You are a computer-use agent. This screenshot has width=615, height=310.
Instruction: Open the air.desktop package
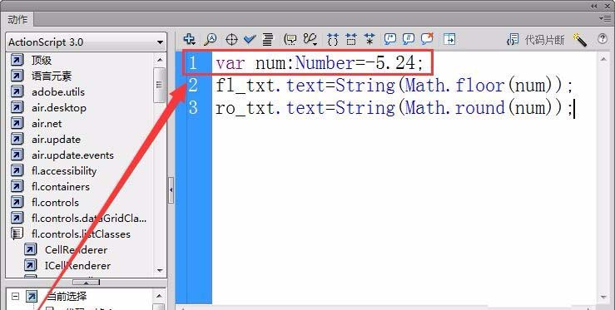click(59, 108)
